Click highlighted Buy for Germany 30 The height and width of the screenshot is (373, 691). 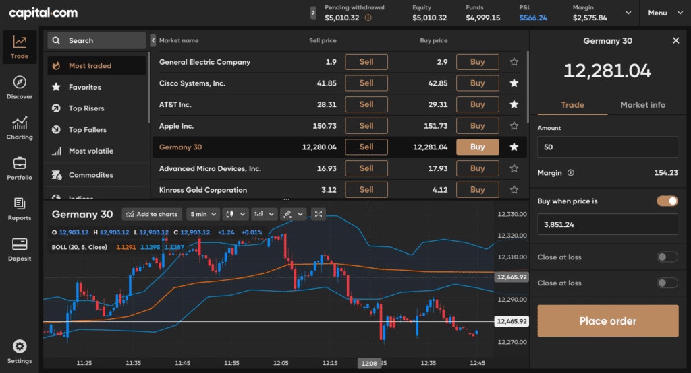tap(477, 147)
